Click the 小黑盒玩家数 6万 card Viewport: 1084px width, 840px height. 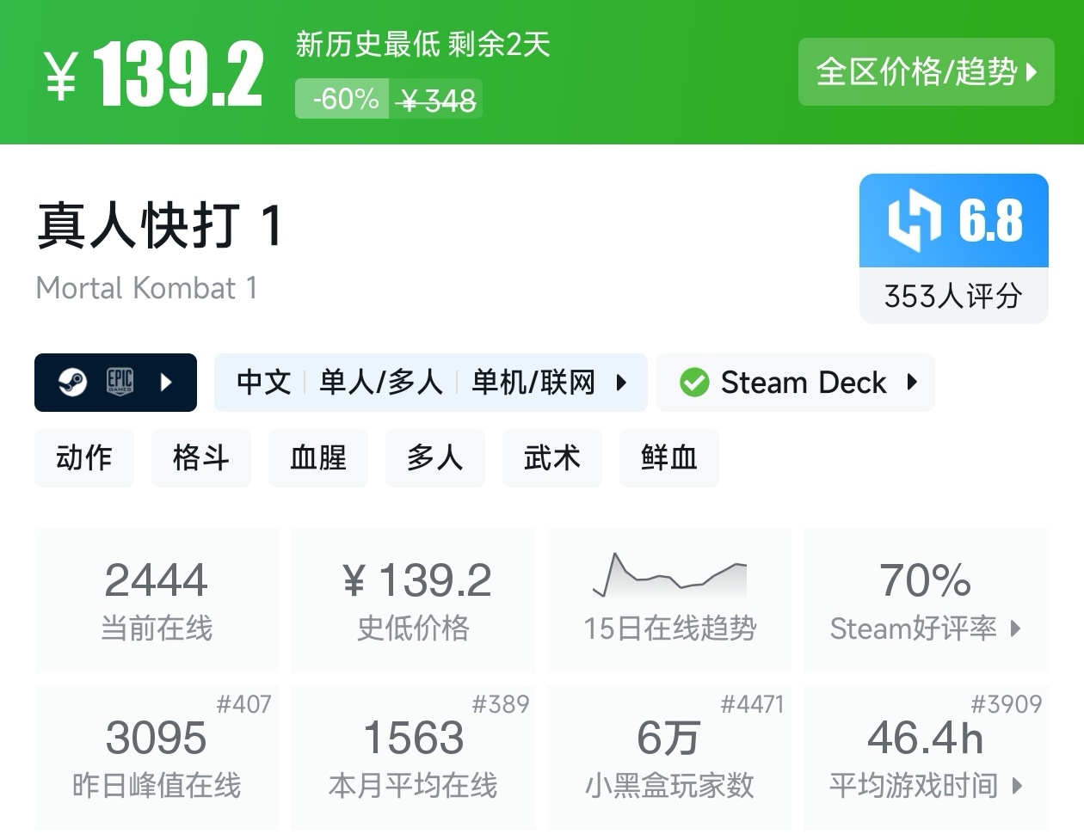click(x=669, y=758)
